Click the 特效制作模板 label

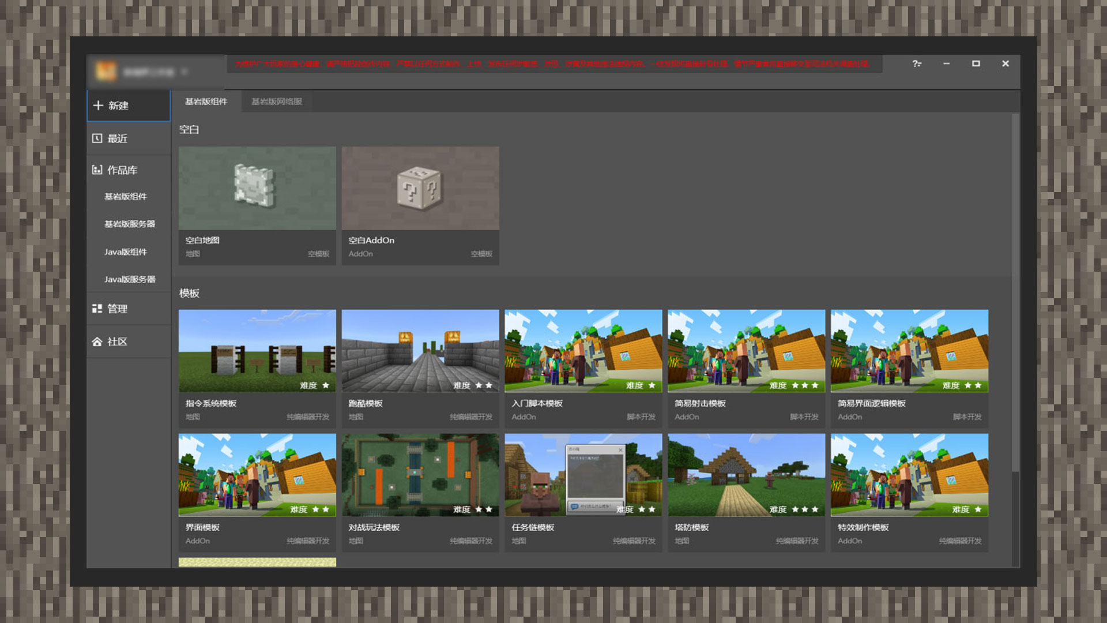click(863, 527)
